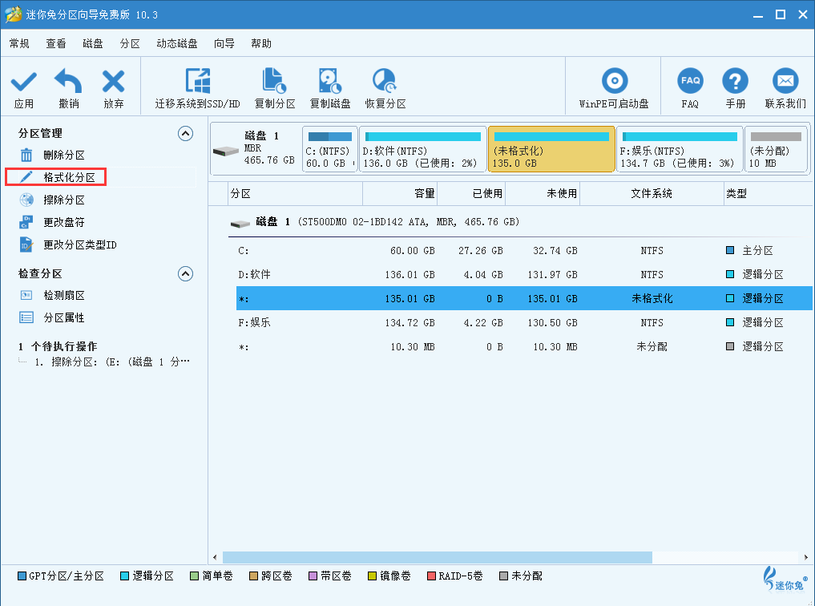The height and width of the screenshot is (606, 815).
Task: Choose the 分区属性 label
Action: pyautogui.click(x=64, y=317)
